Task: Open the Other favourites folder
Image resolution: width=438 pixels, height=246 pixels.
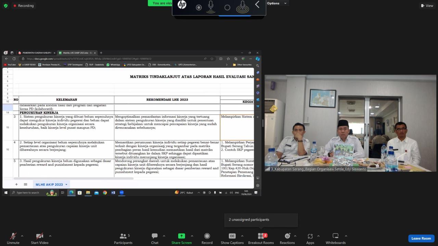Action: coord(242,65)
